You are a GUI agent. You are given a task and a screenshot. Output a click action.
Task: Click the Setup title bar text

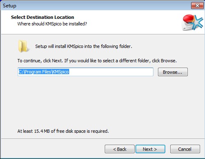tap(9, 6)
